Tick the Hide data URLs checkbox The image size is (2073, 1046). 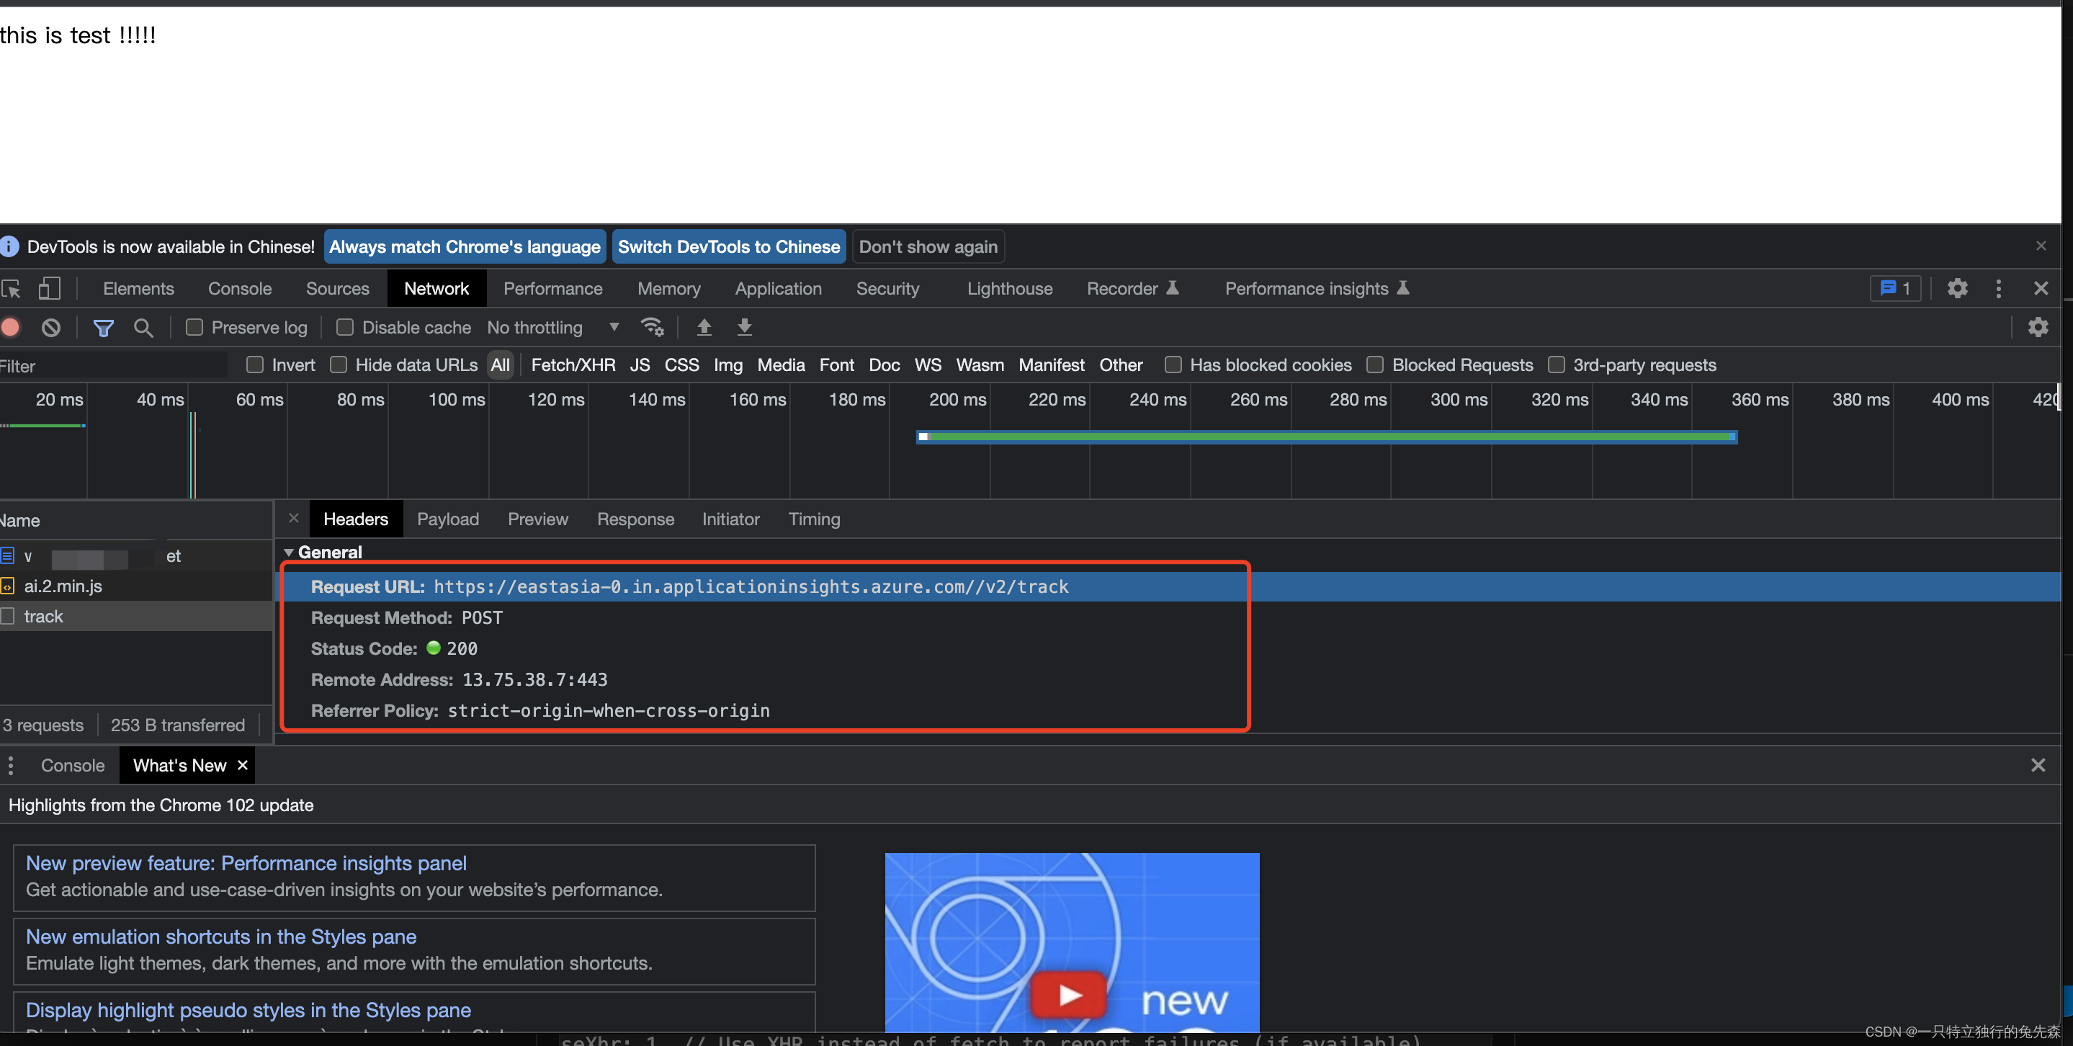339,365
